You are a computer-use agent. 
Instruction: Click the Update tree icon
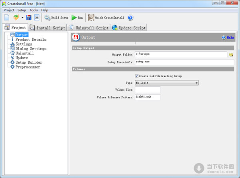pos(12,58)
